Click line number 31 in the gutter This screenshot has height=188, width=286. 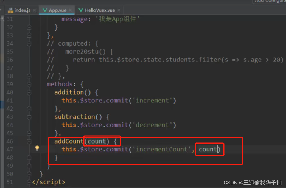pyautogui.click(x=10, y=19)
